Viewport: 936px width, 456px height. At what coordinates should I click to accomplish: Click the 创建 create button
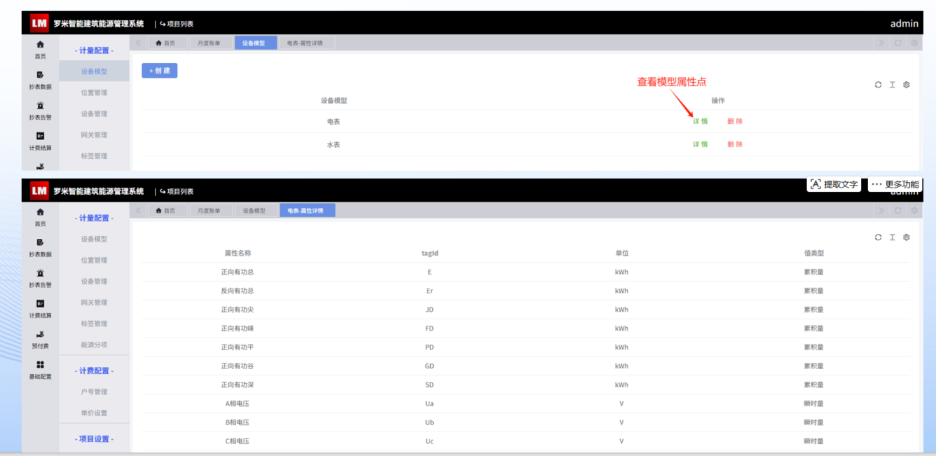click(160, 71)
